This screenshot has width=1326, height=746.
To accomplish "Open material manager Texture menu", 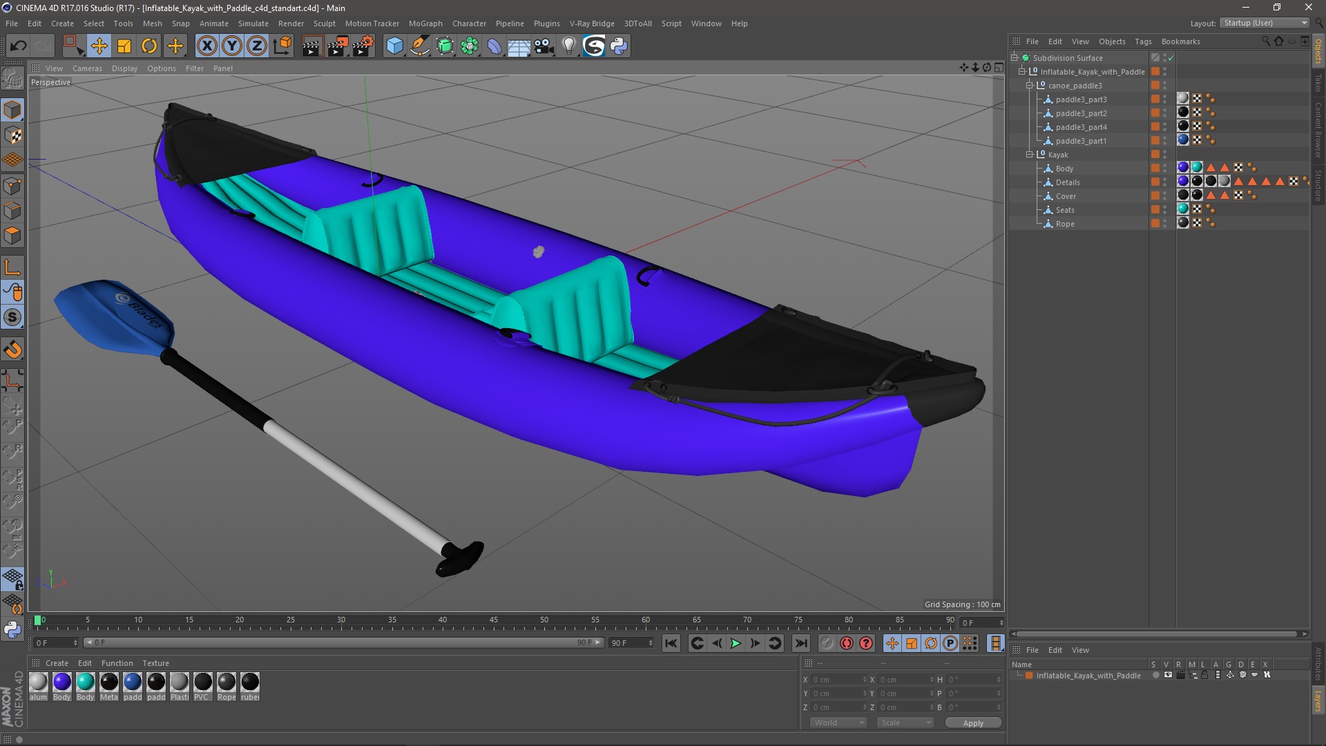I will coord(155,663).
